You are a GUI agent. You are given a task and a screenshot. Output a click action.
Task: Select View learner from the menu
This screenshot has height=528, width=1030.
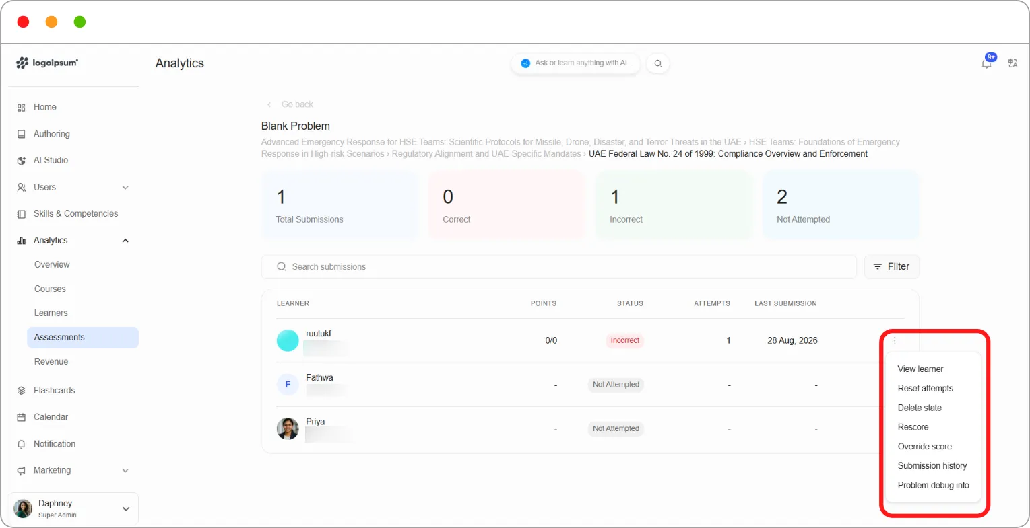coord(920,369)
